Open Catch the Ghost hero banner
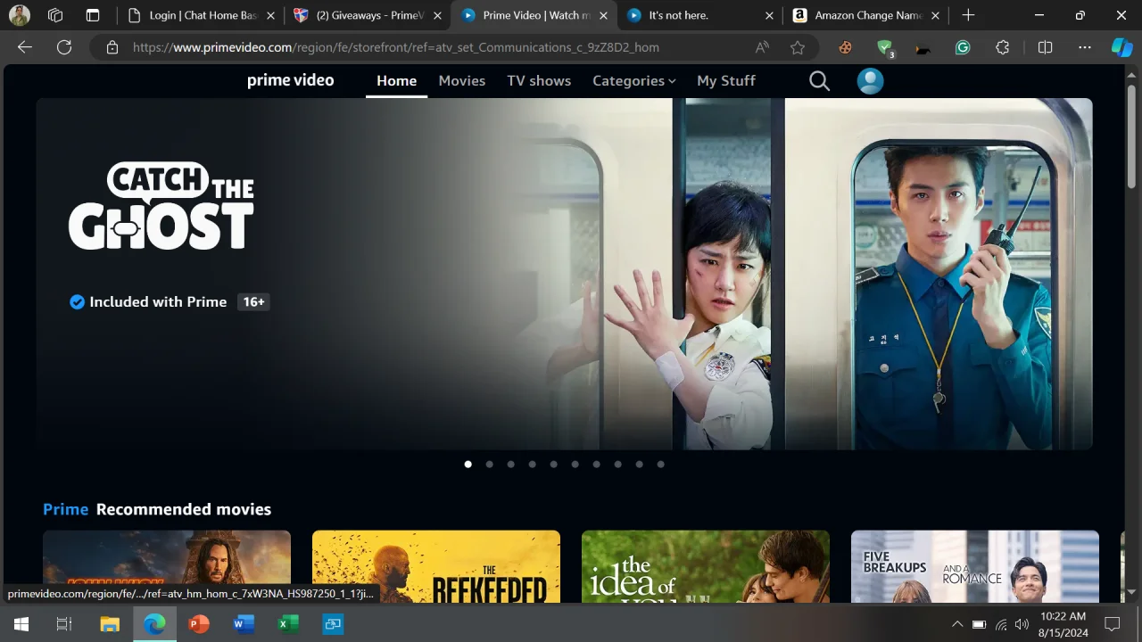Viewport: 1142px width, 642px height. pos(564,274)
